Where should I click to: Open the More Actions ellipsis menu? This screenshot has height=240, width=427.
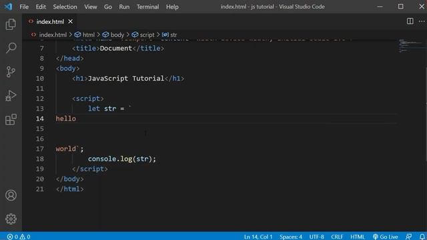pos(422,21)
